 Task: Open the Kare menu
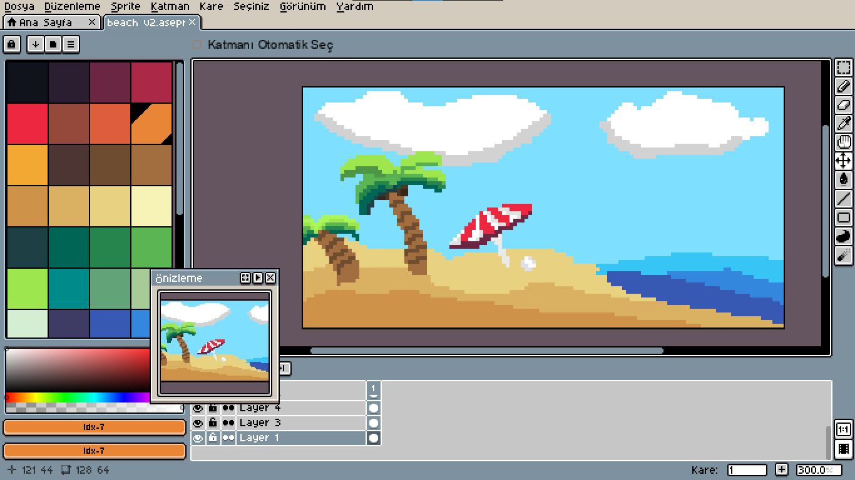tap(212, 6)
